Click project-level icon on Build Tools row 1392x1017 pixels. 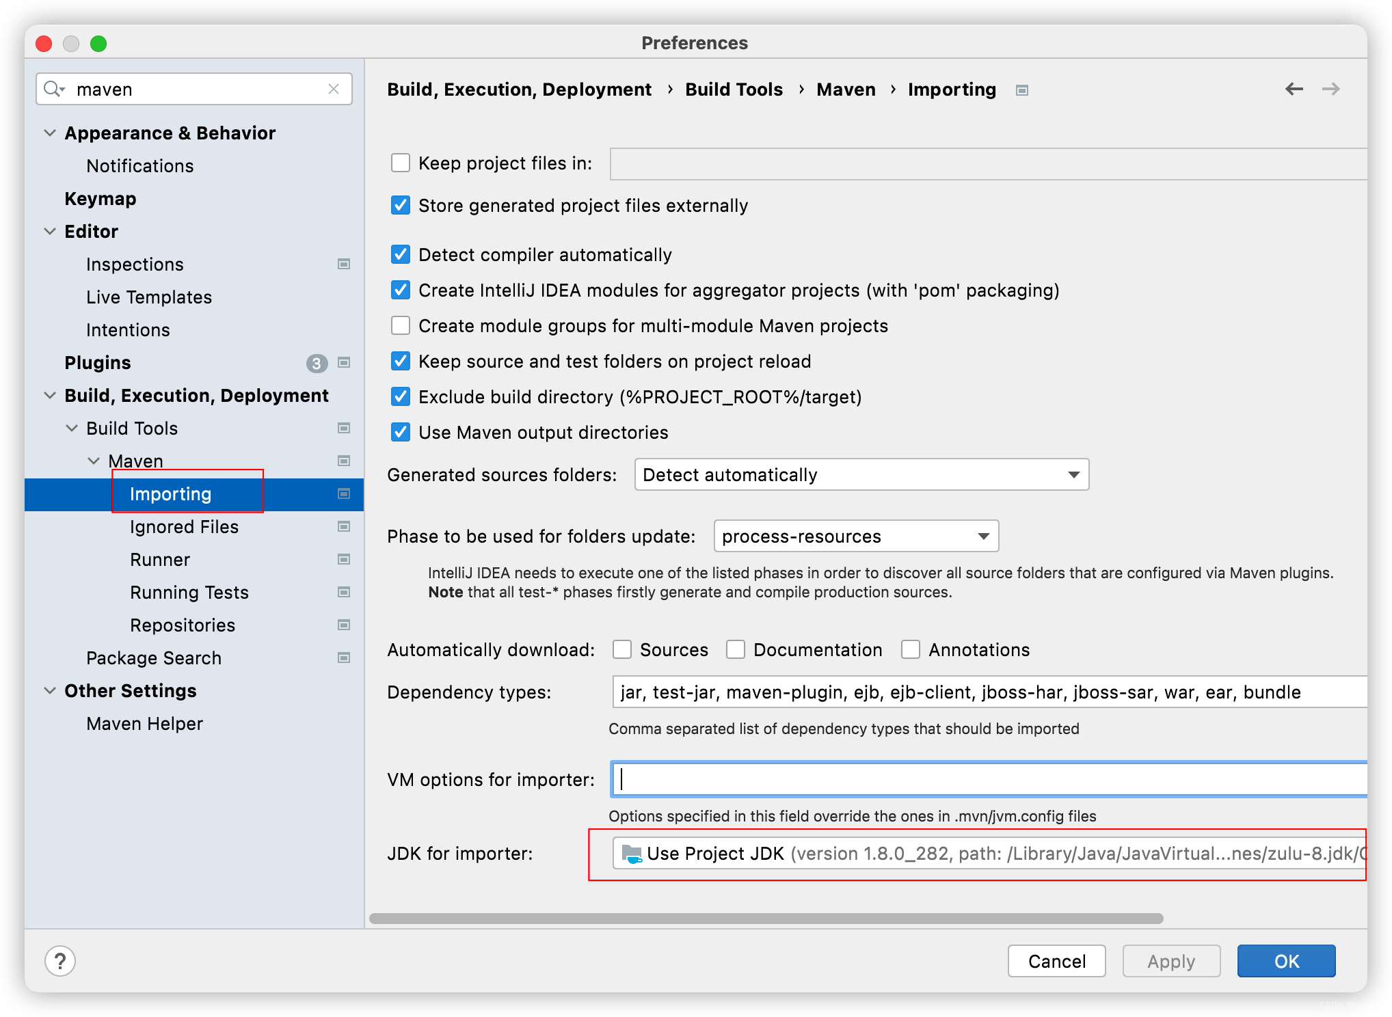(x=344, y=428)
